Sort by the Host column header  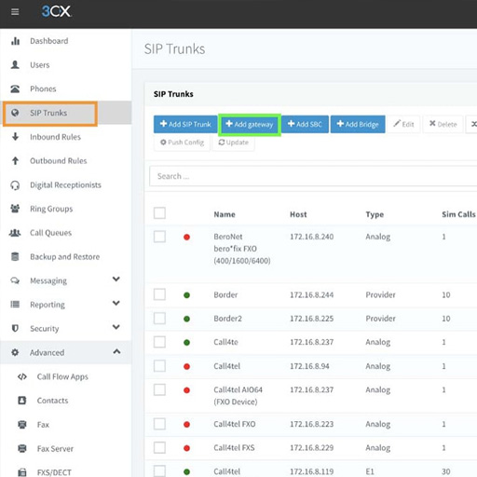(x=298, y=214)
